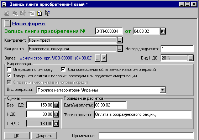Screen dimensions: 199x140
Task: Open Вид НДС selection ellipsis button
Action: (x=190, y=58)
